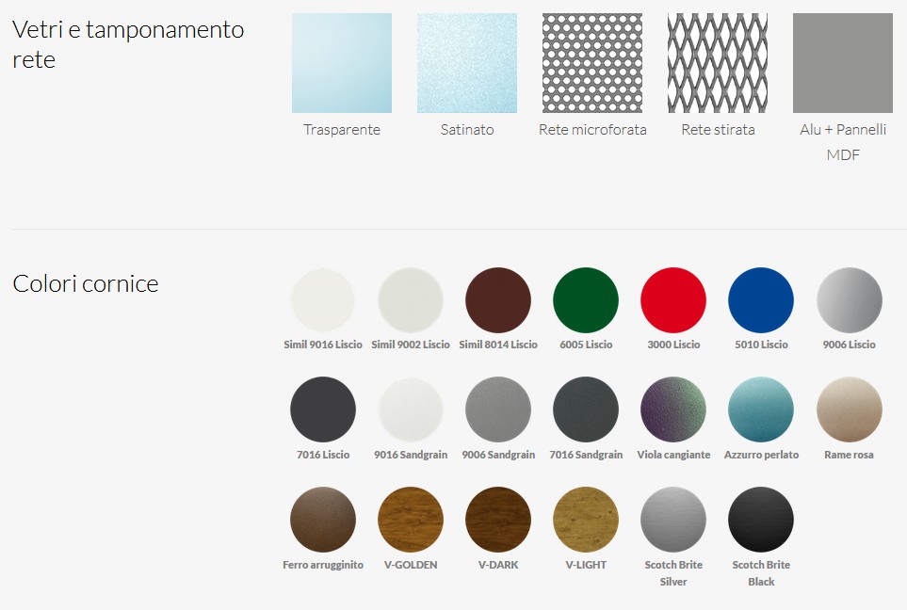
Task: Pick the Simil 9002 Liscio swatch
Action: pos(411,300)
